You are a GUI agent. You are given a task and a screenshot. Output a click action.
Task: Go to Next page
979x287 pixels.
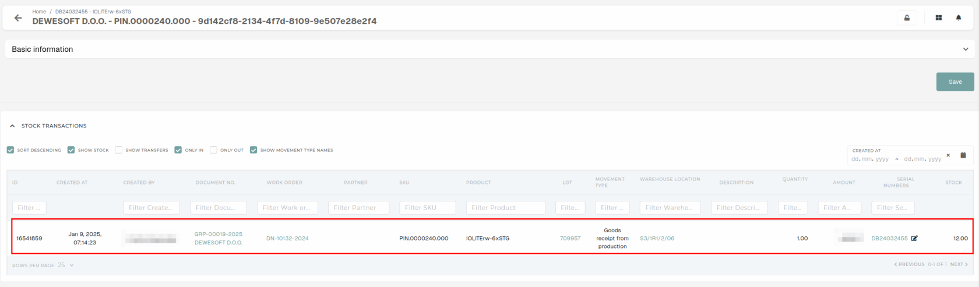click(959, 264)
